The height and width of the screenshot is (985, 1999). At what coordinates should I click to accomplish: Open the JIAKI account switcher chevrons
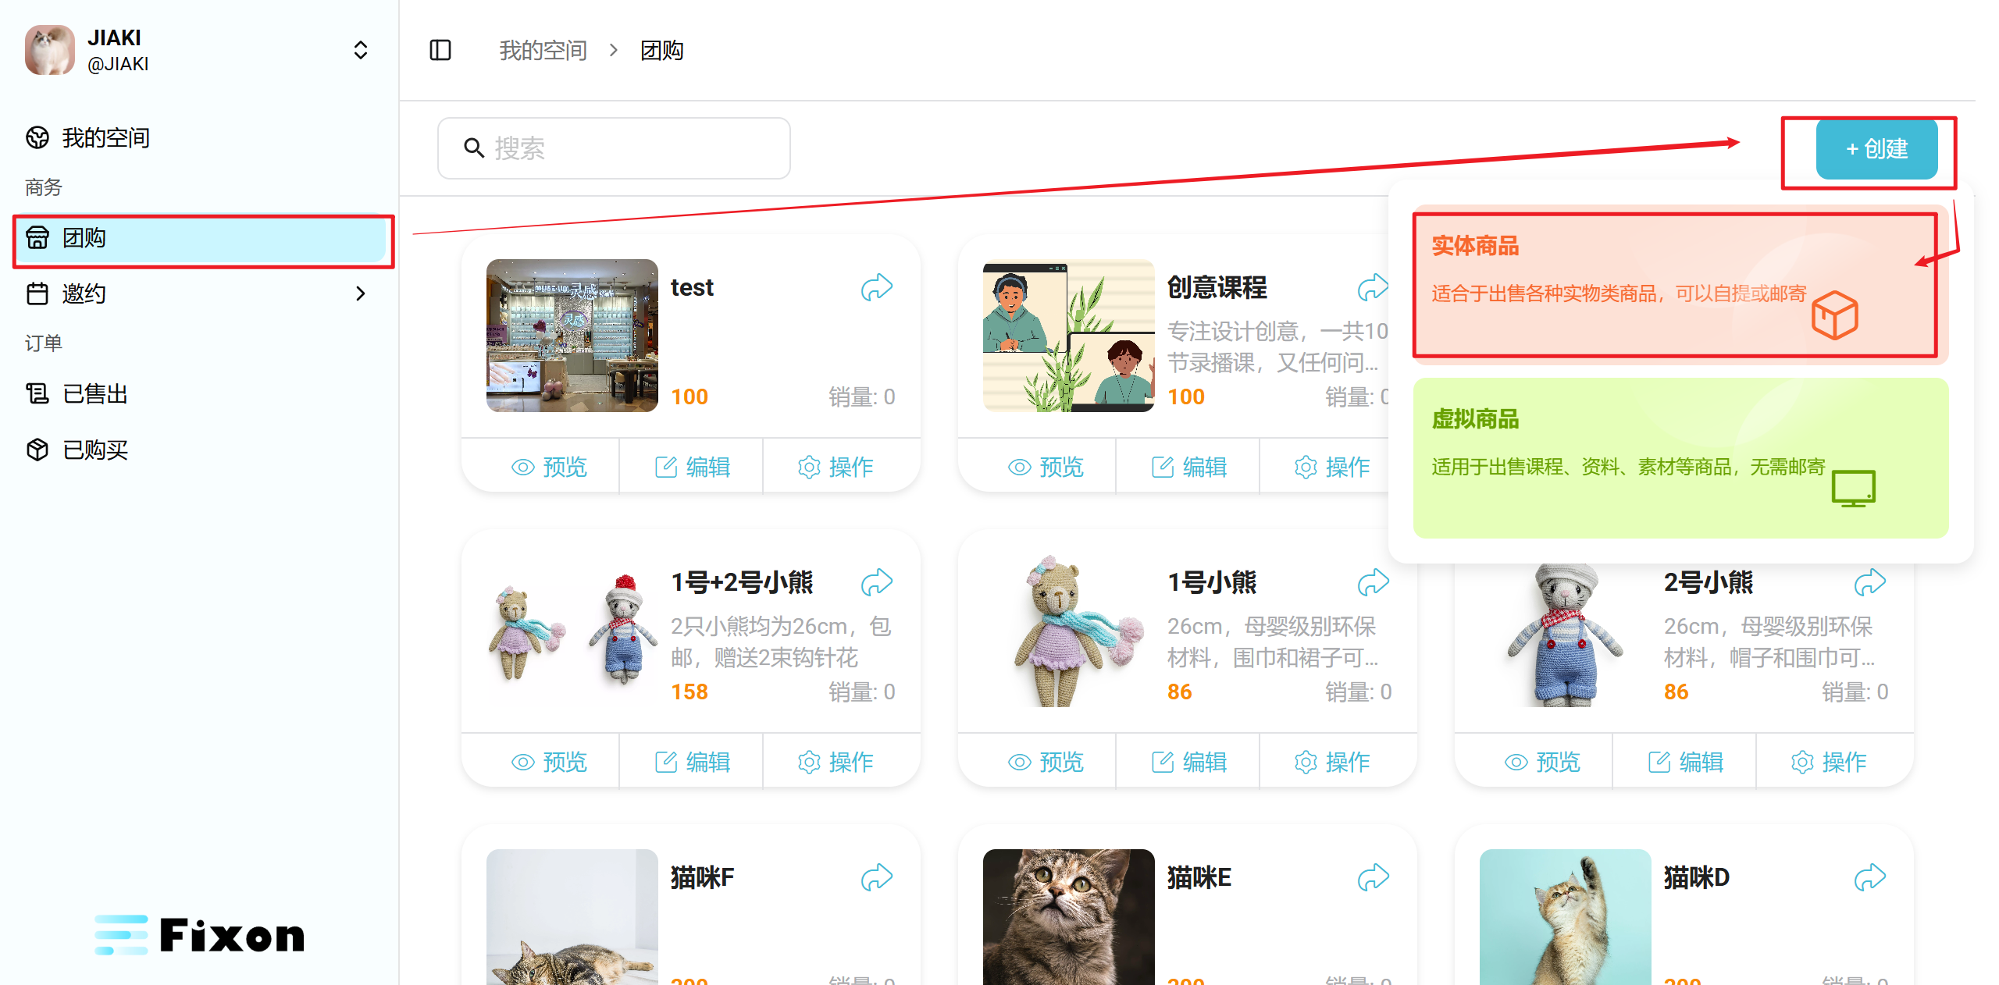point(360,51)
